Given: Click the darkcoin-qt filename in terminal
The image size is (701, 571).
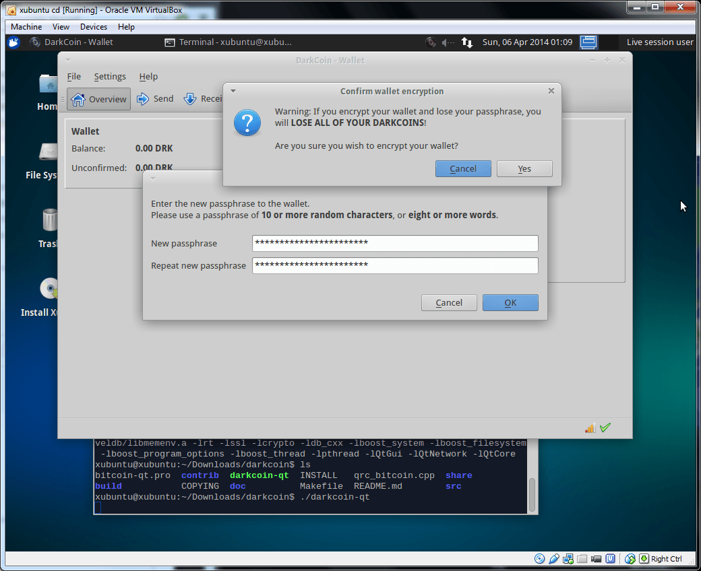Looking at the screenshot, I should click(x=260, y=475).
